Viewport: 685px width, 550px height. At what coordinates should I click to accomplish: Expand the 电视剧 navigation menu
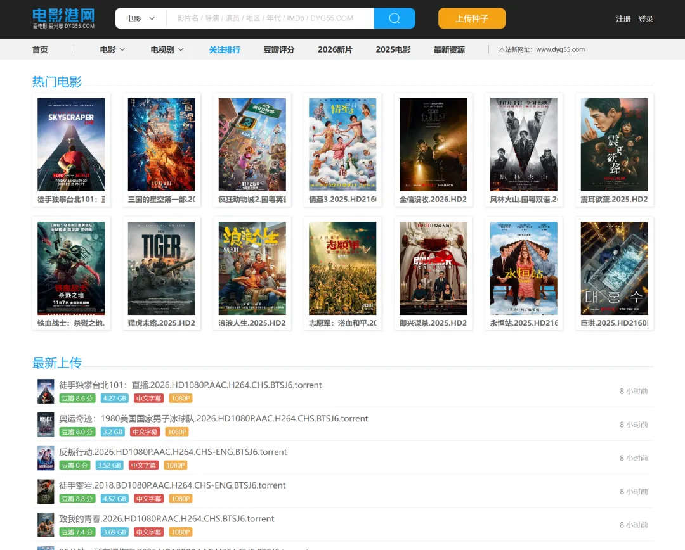tap(167, 50)
